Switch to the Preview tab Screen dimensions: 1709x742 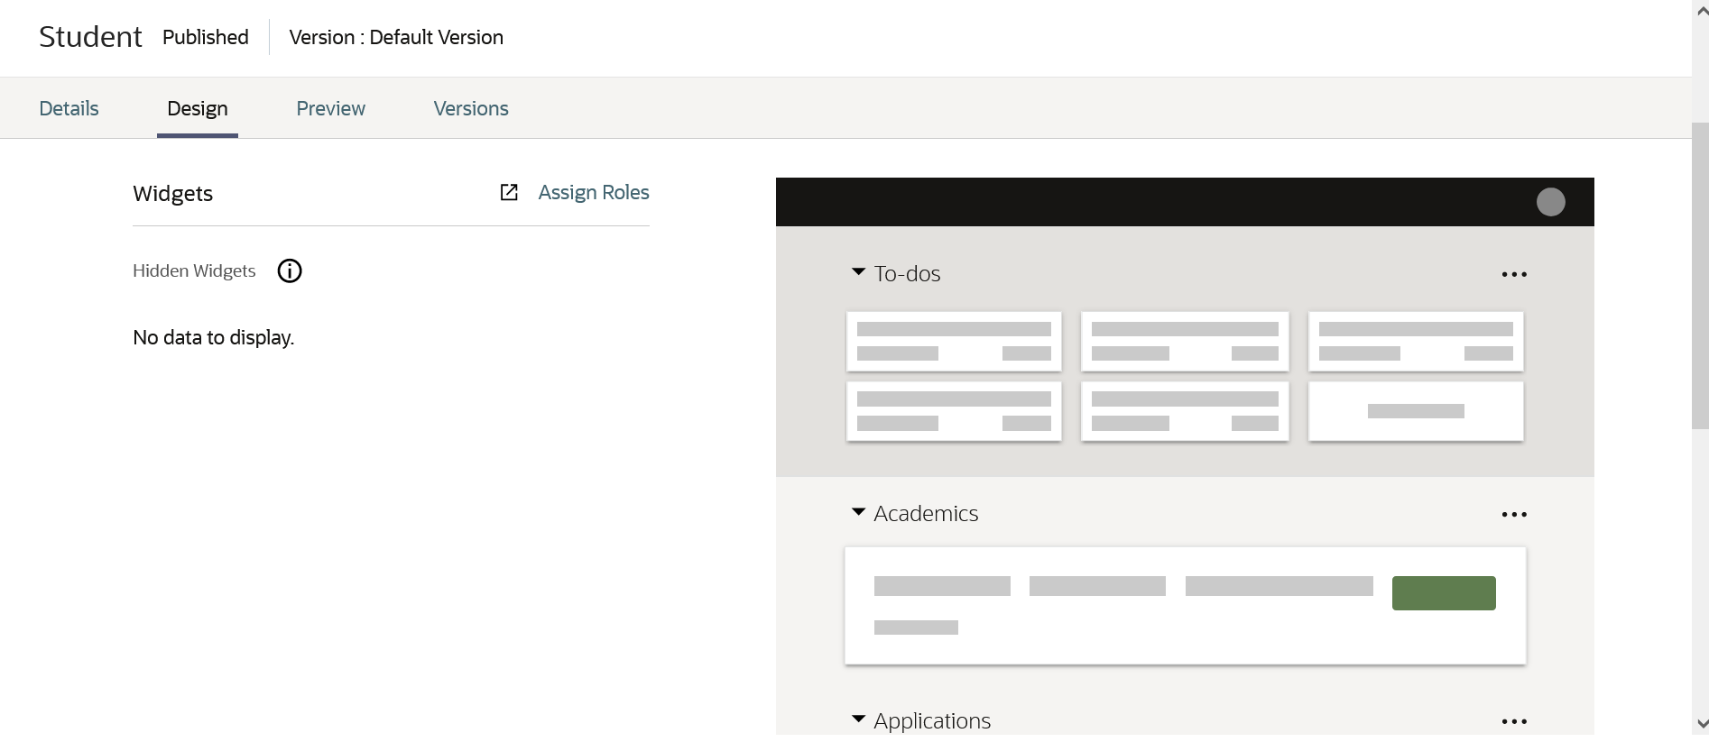pos(330,108)
